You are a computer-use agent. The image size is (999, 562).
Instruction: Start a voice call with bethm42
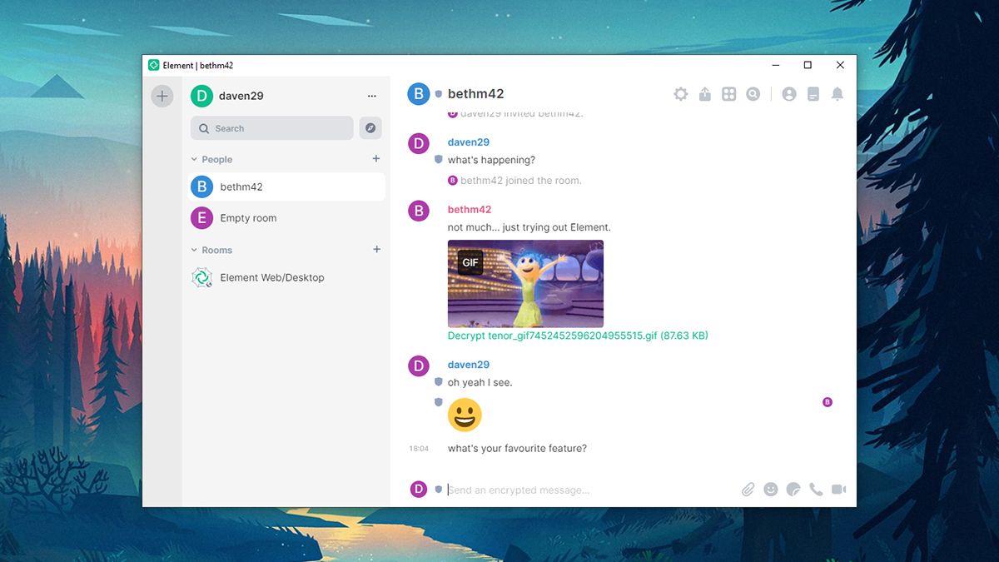point(816,489)
